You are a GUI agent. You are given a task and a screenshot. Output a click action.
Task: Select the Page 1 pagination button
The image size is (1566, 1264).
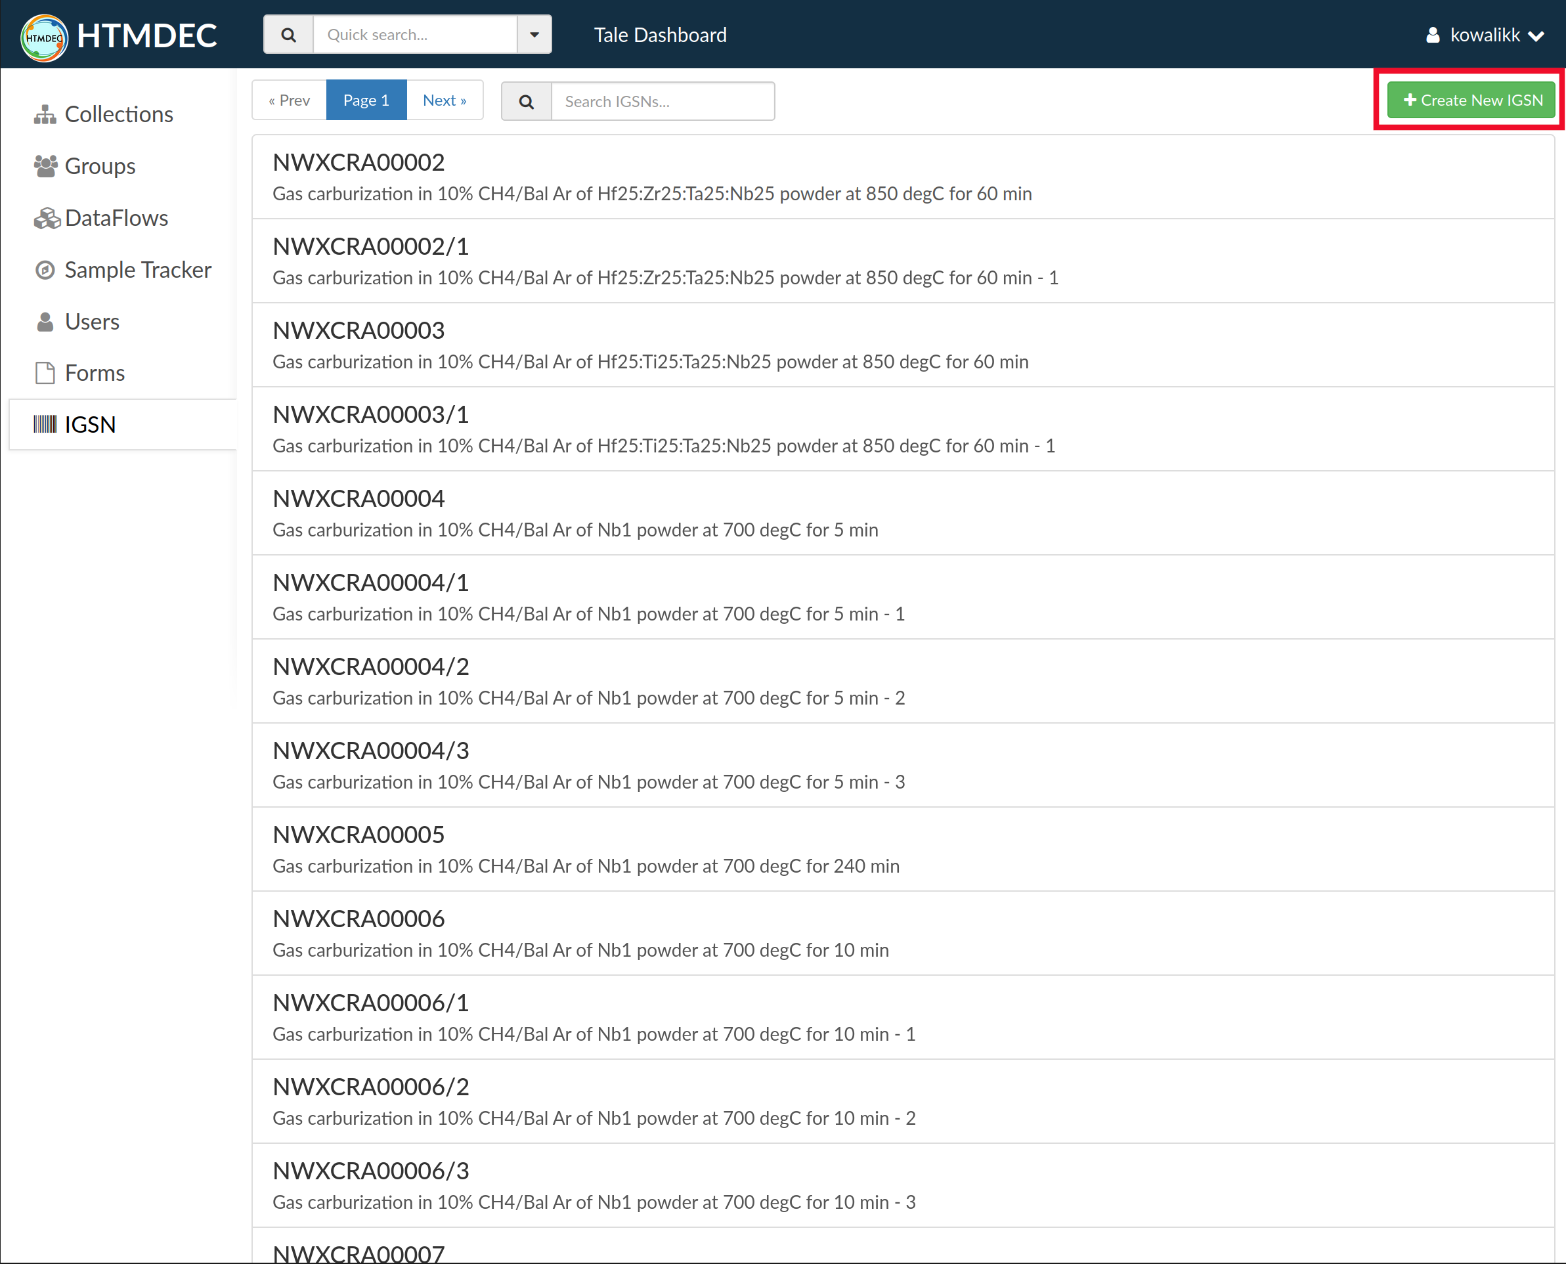click(366, 100)
